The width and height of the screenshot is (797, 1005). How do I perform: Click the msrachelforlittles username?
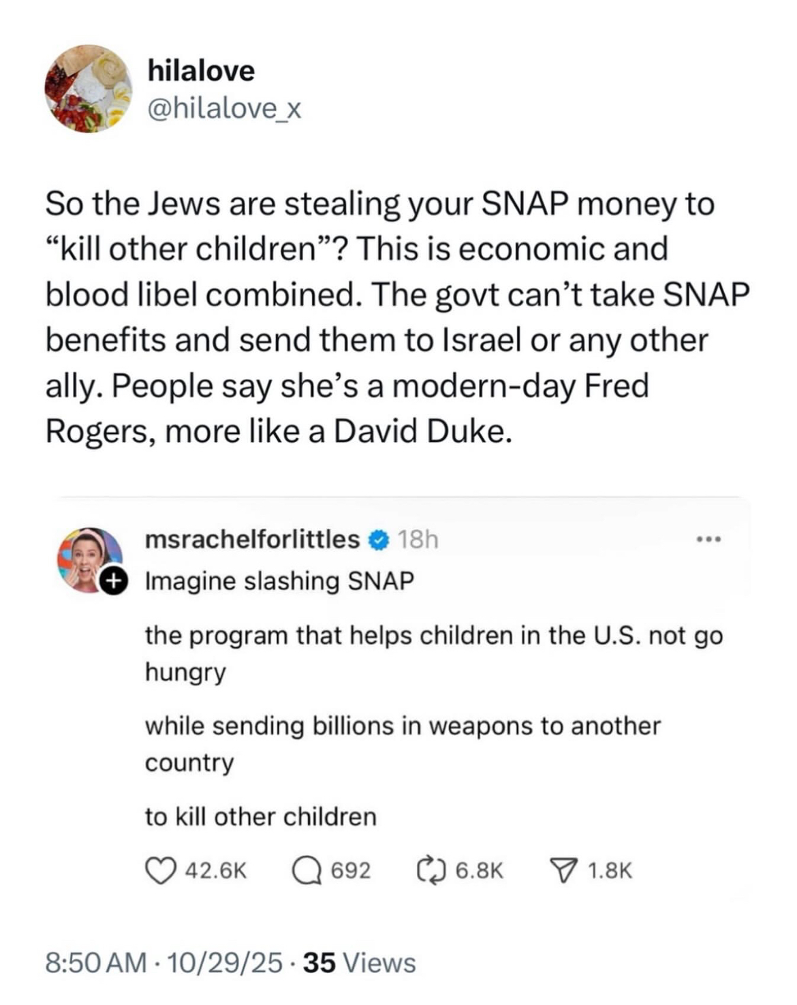click(253, 540)
